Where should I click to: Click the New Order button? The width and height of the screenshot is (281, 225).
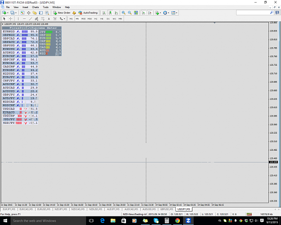click(62, 13)
